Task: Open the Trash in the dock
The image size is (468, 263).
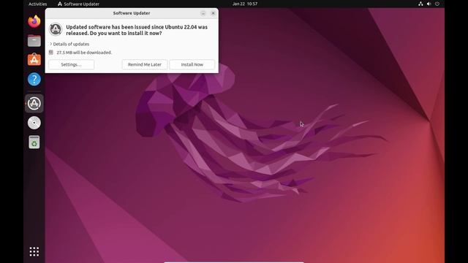Action: pyautogui.click(x=34, y=142)
